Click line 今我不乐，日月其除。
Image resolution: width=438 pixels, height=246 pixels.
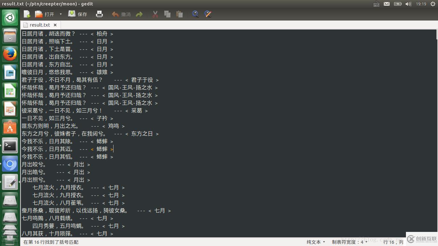[x=67, y=141]
